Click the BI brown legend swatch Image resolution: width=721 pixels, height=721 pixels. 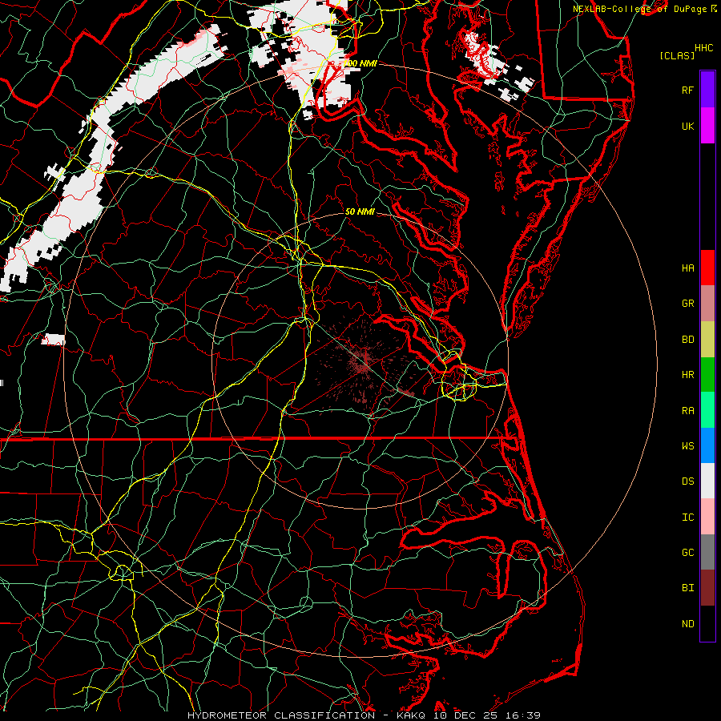(x=707, y=588)
